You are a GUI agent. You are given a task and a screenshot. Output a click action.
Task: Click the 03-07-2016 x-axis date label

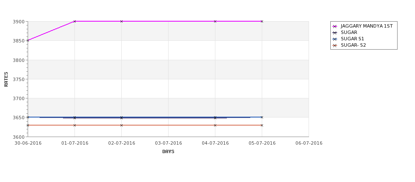click(x=168, y=143)
